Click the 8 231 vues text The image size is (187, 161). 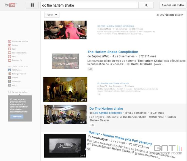click(157, 113)
